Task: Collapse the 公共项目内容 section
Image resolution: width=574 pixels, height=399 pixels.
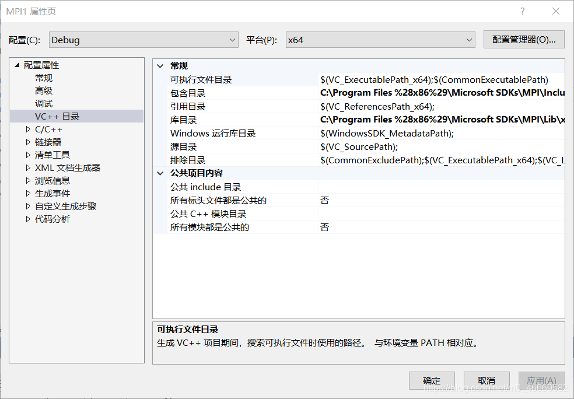Action: [x=160, y=173]
